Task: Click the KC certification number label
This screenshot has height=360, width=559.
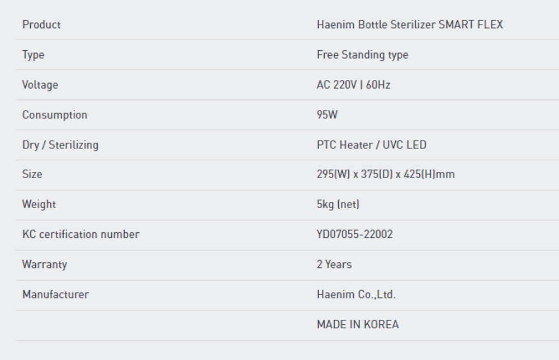Action: point(80,234)
